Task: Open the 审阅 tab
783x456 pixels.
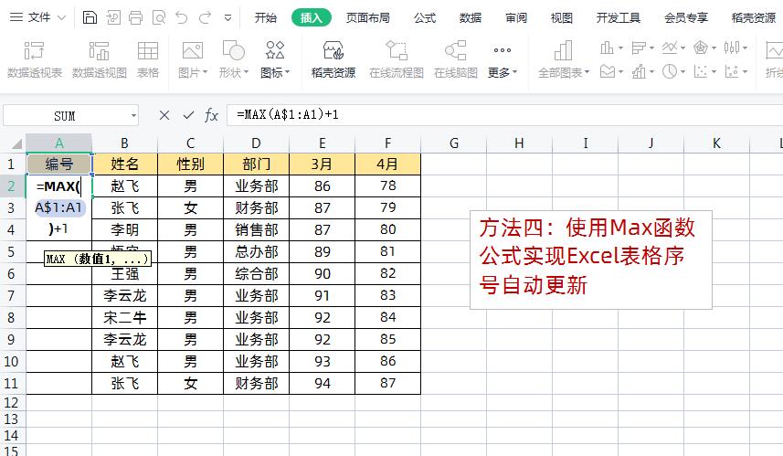Action: coord(516,18)
